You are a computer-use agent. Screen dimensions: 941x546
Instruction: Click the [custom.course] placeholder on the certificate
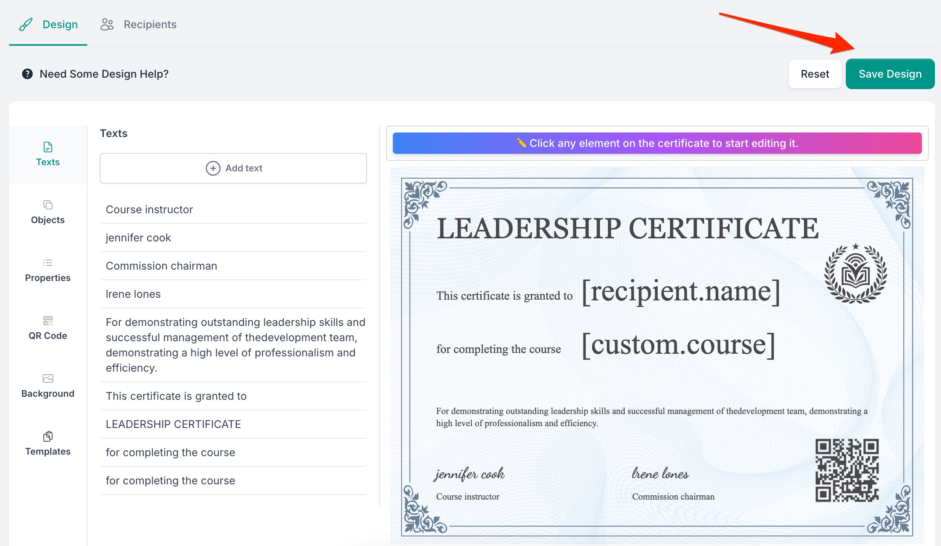coord(678,345)
